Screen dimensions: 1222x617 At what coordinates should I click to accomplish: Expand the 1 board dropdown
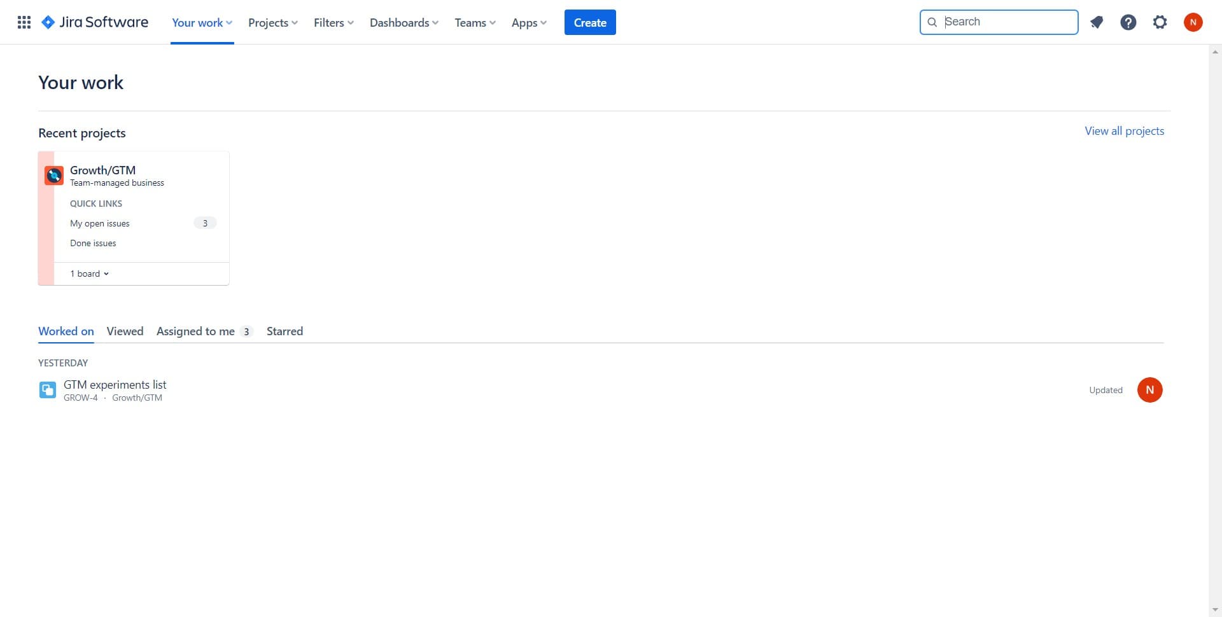89,273
